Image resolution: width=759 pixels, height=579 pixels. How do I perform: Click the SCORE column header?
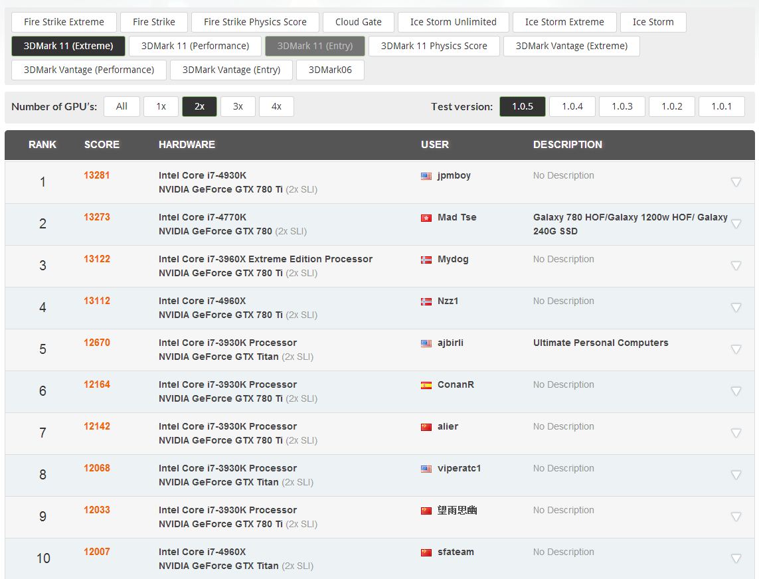(x=102, y=145)
